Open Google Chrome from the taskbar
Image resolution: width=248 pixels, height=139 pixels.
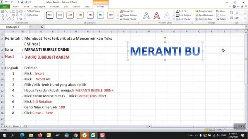point(76,136)
